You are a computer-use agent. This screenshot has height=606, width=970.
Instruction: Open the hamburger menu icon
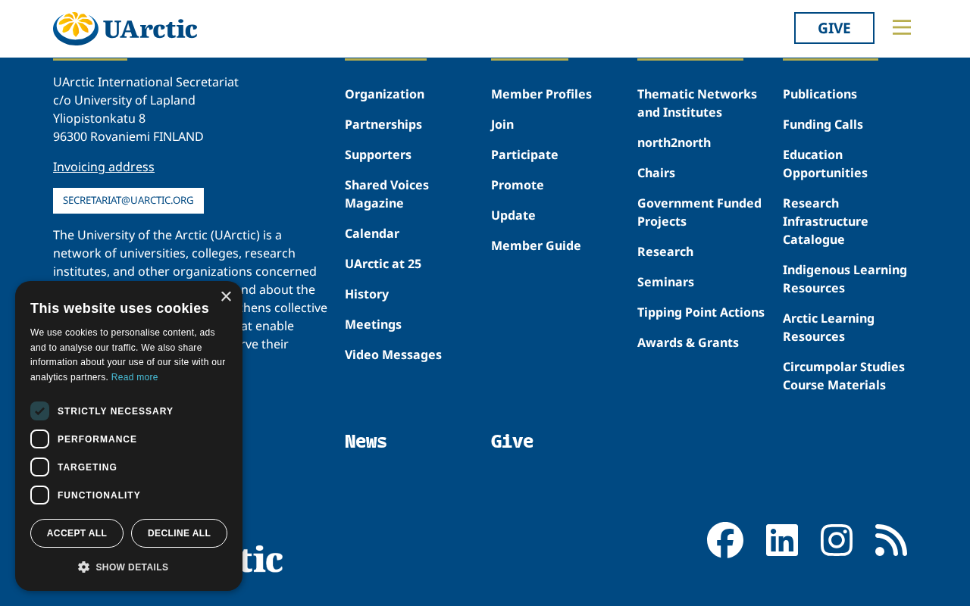point(902,27)
